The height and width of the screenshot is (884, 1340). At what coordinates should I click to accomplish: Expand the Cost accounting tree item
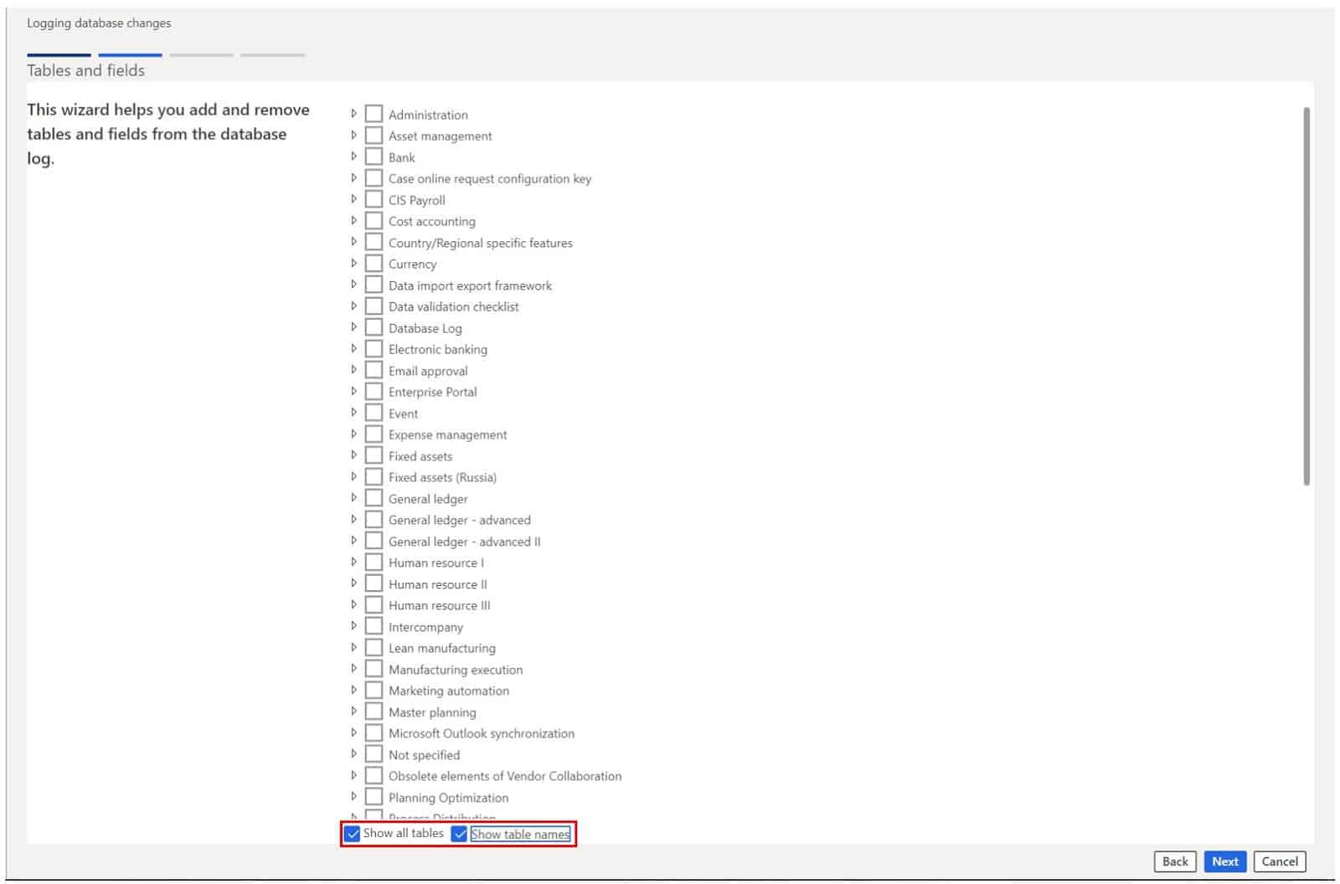coord(355,220)
